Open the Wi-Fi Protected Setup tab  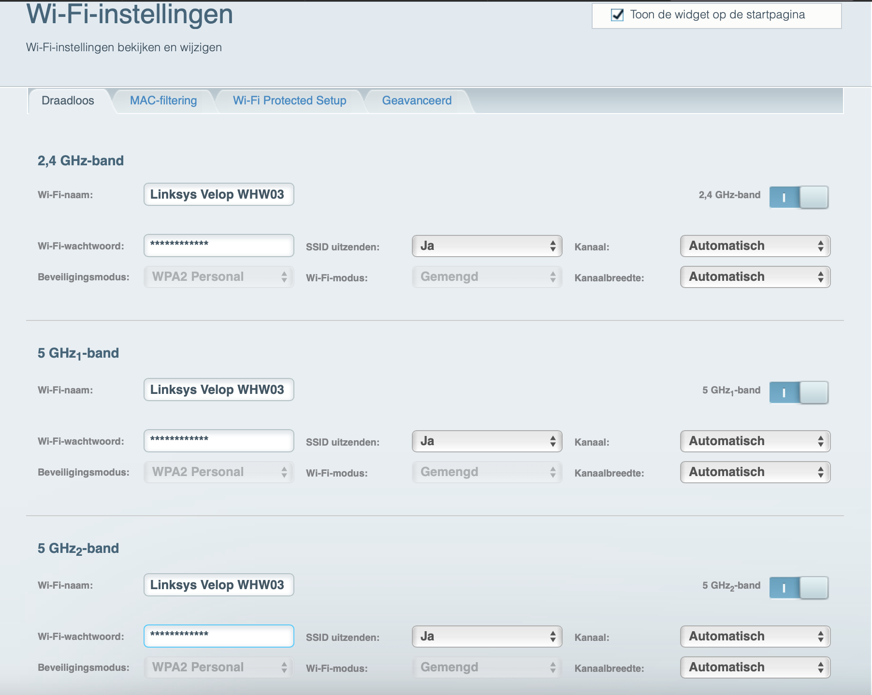pos(290,101)
